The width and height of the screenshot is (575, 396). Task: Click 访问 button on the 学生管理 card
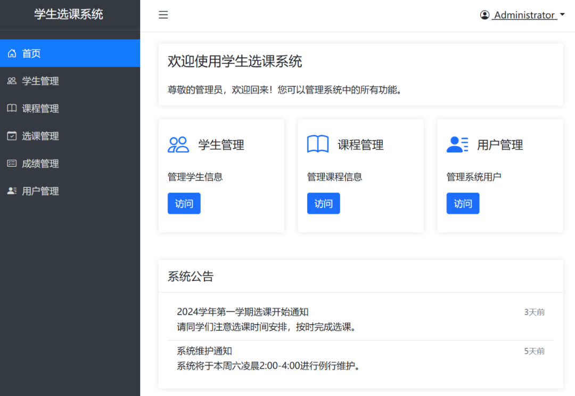tap(184, 203)
